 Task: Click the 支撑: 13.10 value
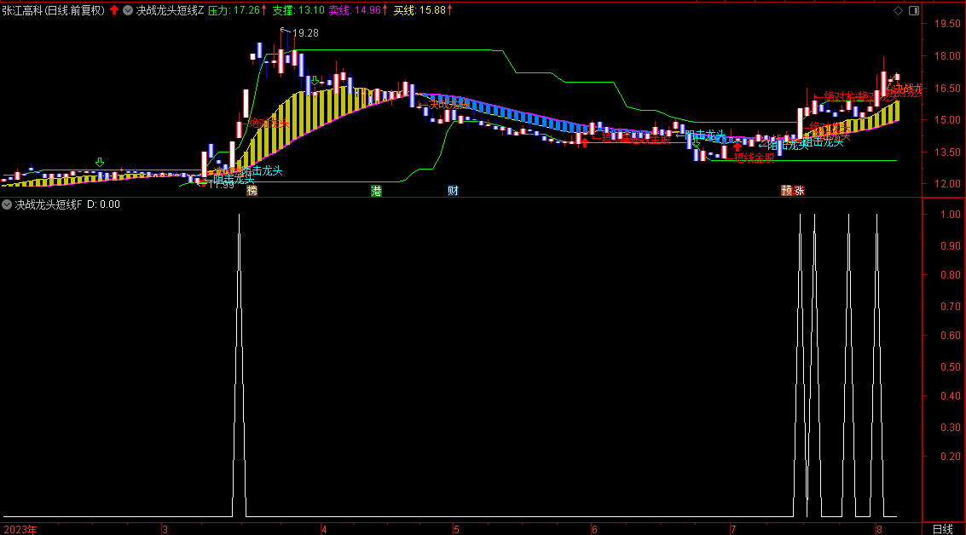pos(298,10)
